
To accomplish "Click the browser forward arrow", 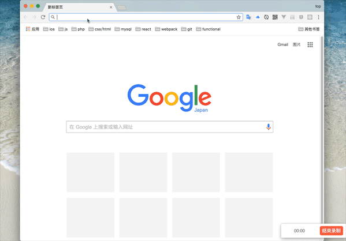I will [x=34, y=17].
